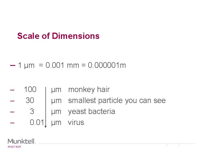Click the number 100
Viewport: 203px width, 152px height.
[30, 90]
